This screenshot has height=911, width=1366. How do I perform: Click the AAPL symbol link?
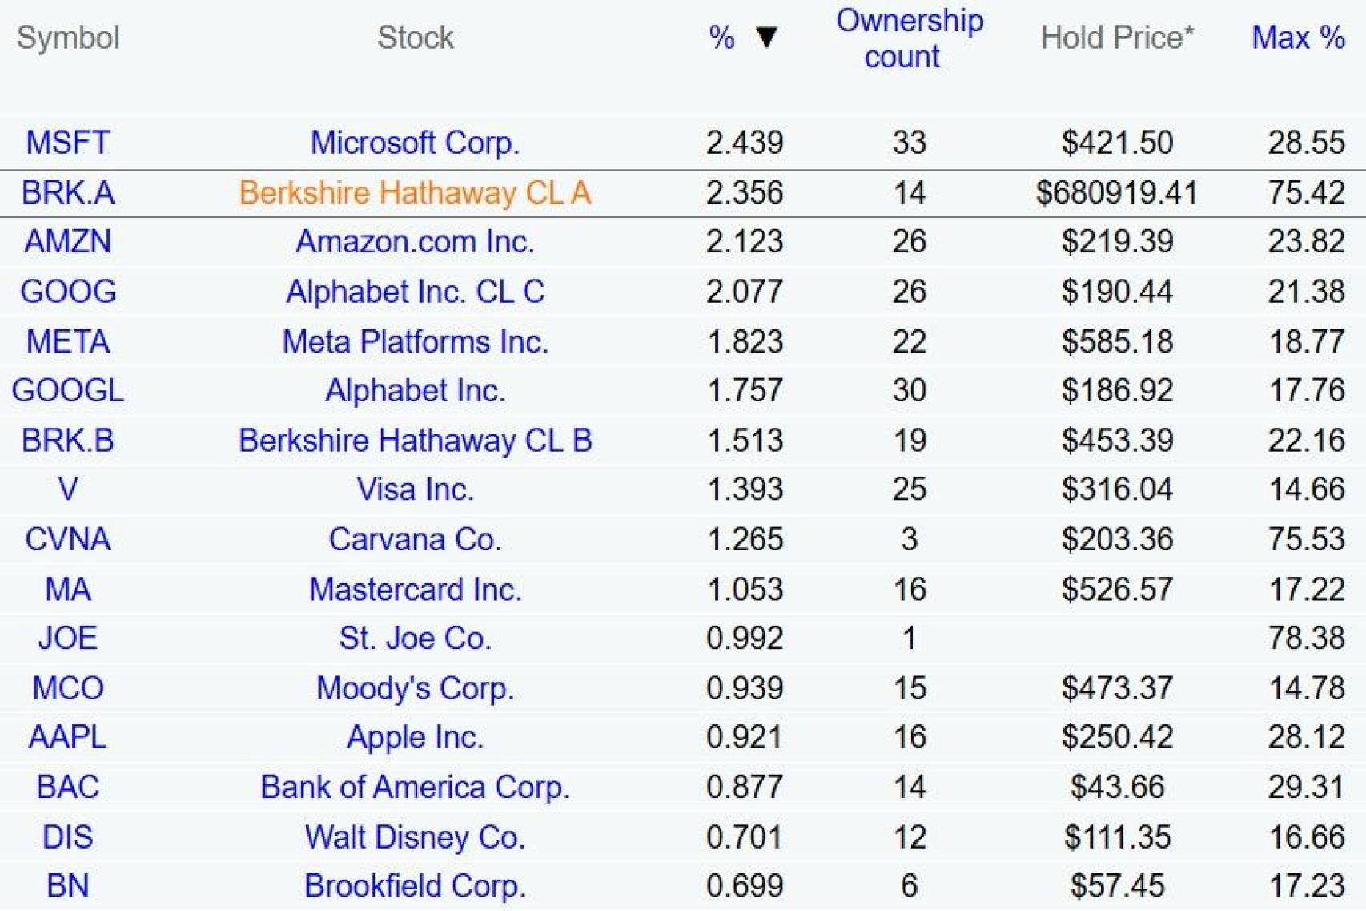pyautogui.click(x=67, y=737)
